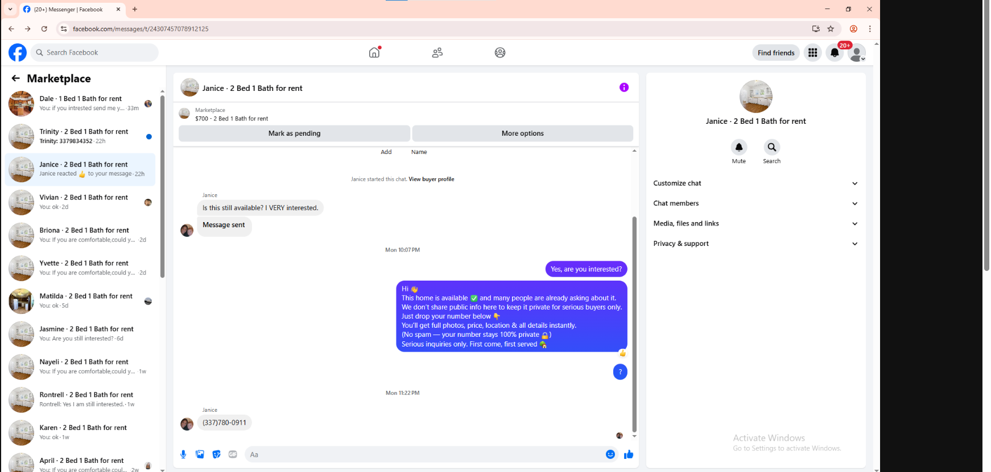Open Trinity 2 Bed 1 Bath conversation
The height and width of the screenshot is (472, 991).
tap(80, 136)
